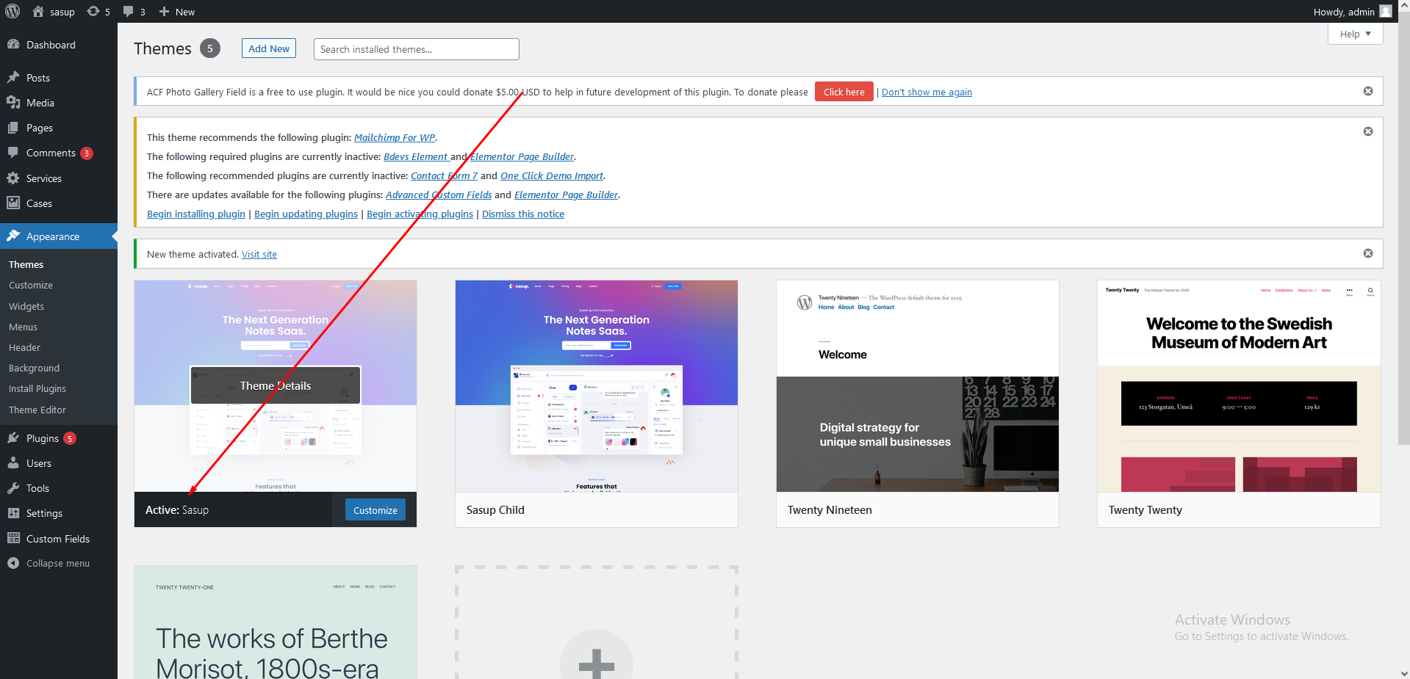Click the red Click here donate button
The height and width of the screenshot is (679, 1410).
pos(844,92)
